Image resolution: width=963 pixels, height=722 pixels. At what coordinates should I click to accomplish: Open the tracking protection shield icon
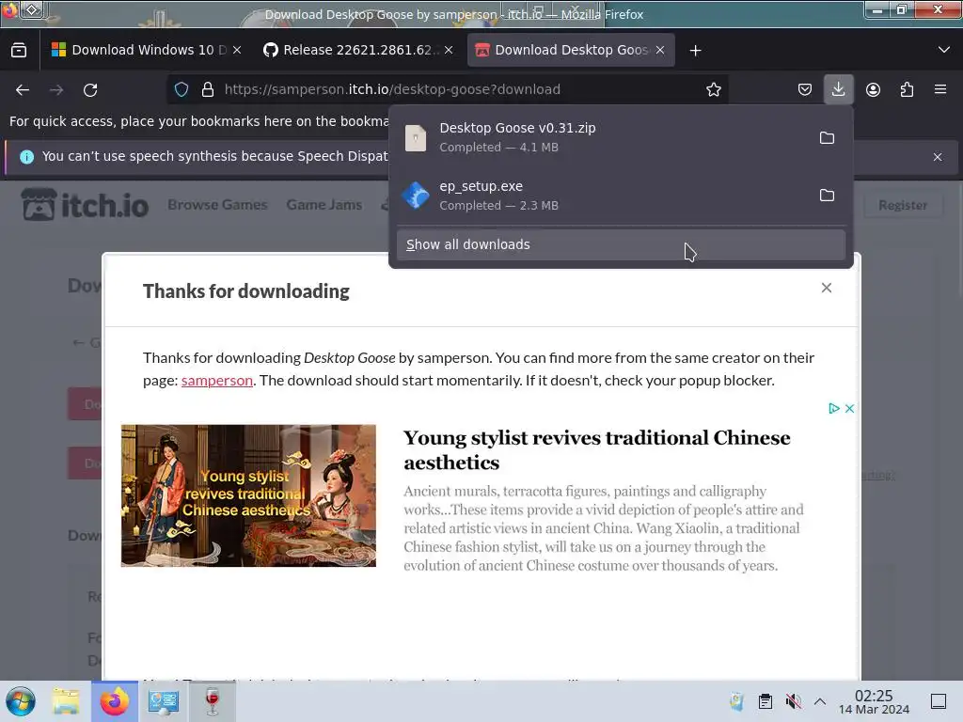pos(182,89)
